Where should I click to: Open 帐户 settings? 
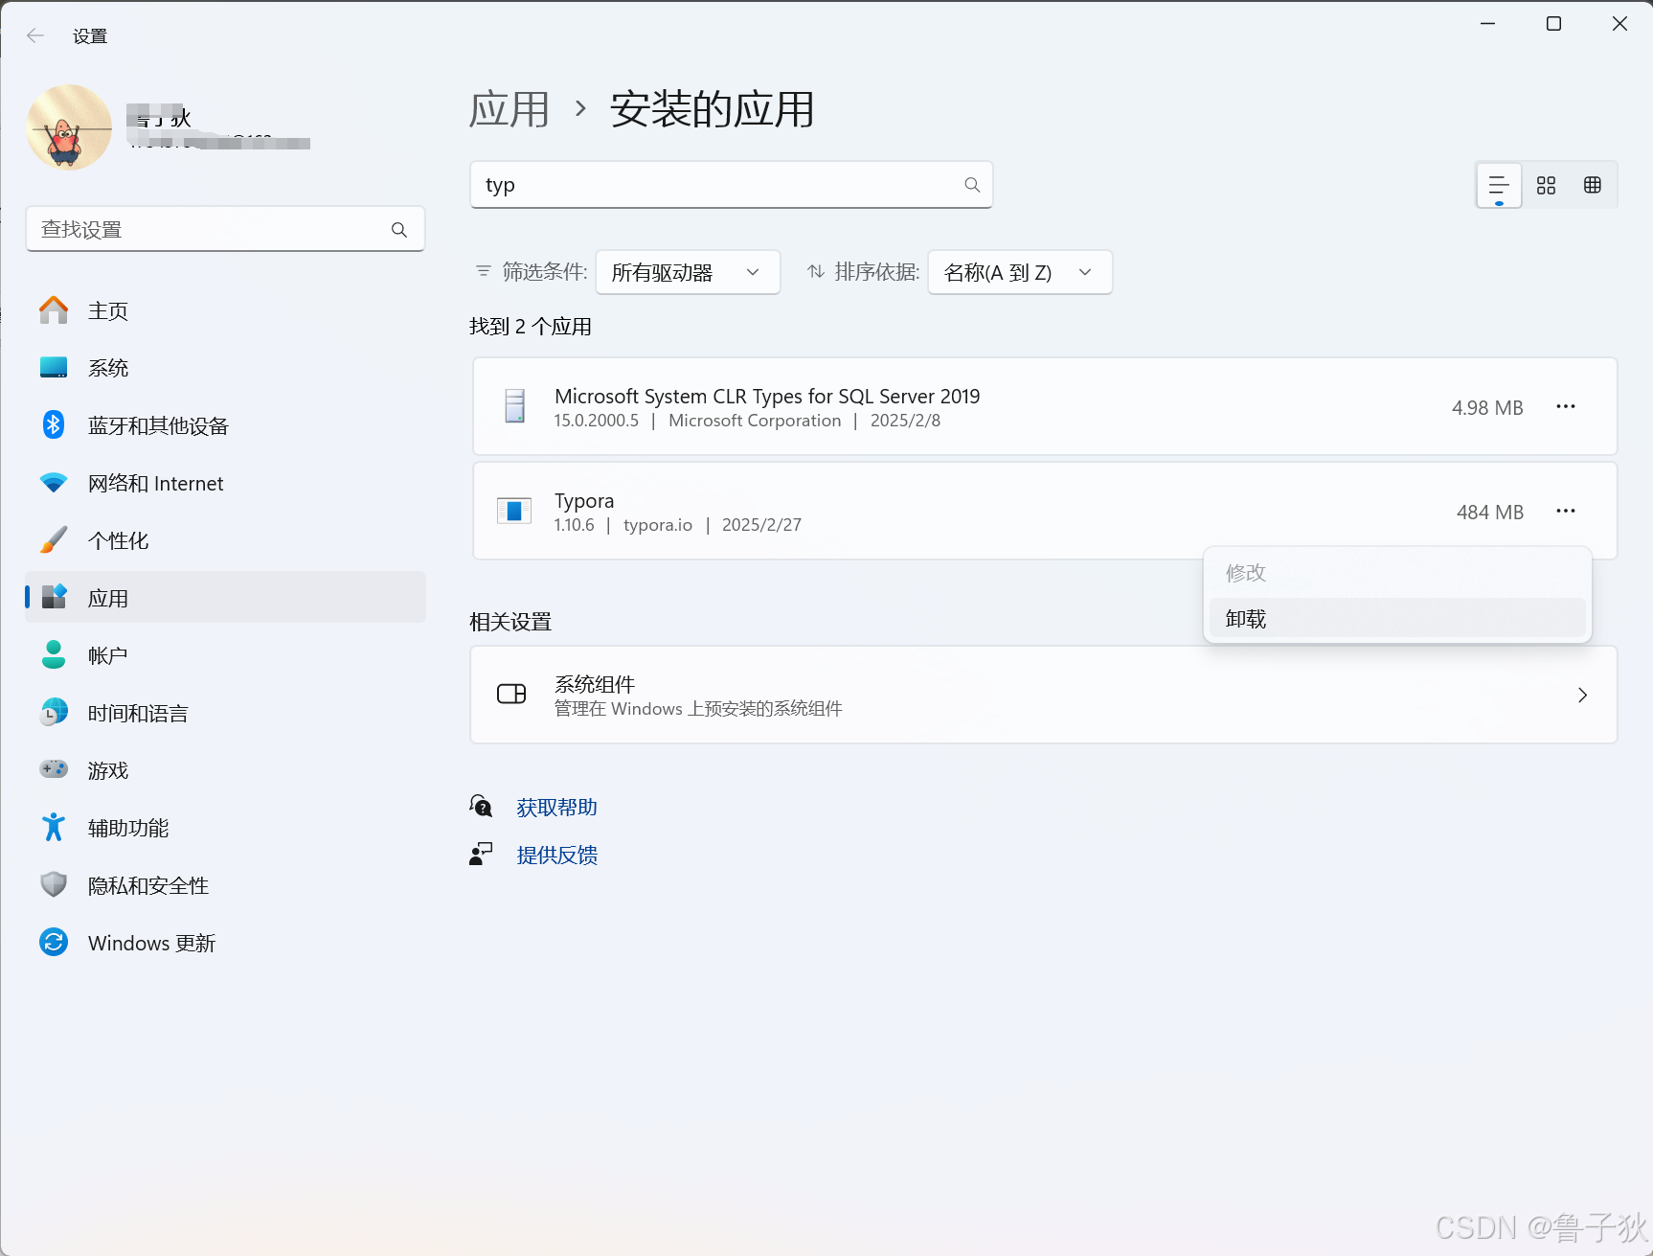(225, 655)
